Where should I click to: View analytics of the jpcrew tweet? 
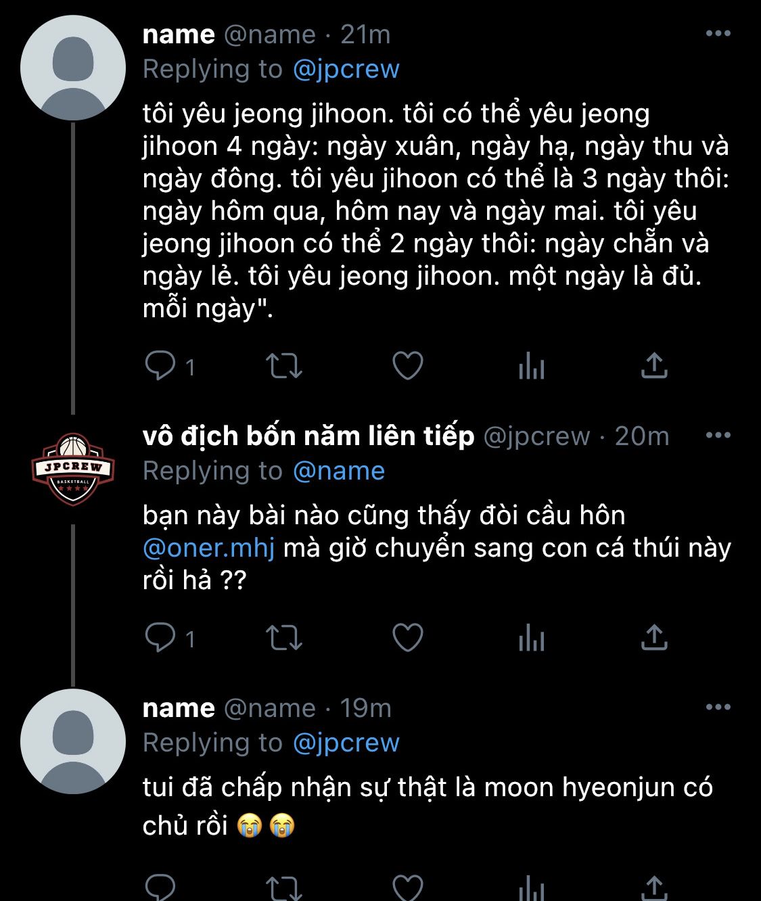coord(531,638)
